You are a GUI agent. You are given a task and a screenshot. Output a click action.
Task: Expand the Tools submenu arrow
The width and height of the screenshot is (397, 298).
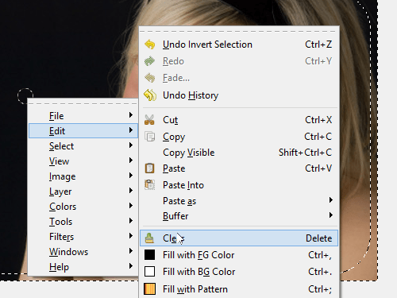[131, 220]
